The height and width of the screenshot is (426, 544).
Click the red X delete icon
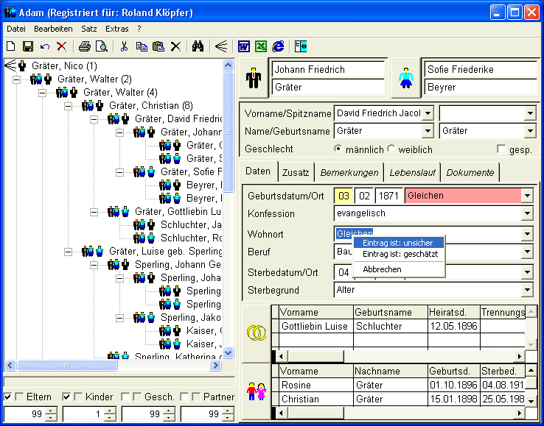[x=61, y=46]
